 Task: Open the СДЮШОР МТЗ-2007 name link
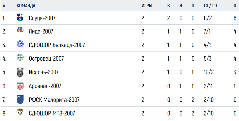52,114
